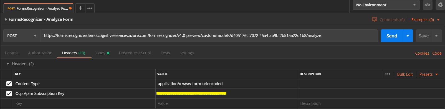This screenshot has height=109, width=445.
Task: Open the POST method dropdown
Action: coord(22,36)
